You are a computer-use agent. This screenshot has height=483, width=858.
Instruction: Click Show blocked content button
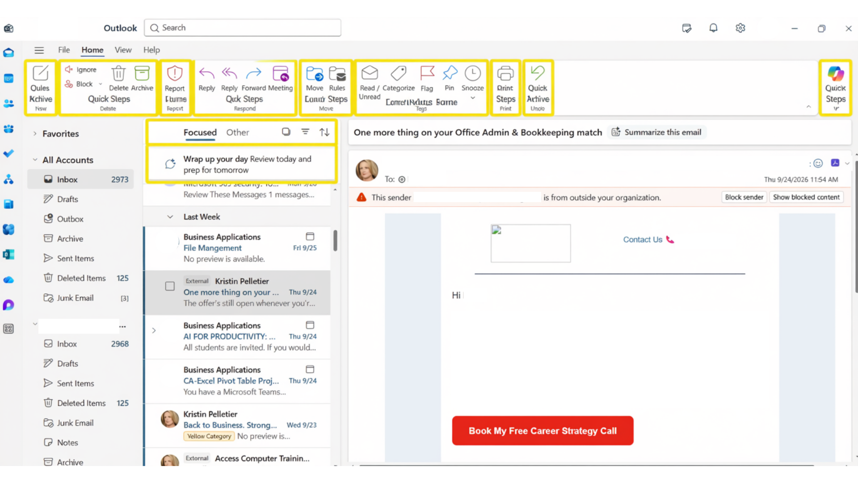[806, 197]
